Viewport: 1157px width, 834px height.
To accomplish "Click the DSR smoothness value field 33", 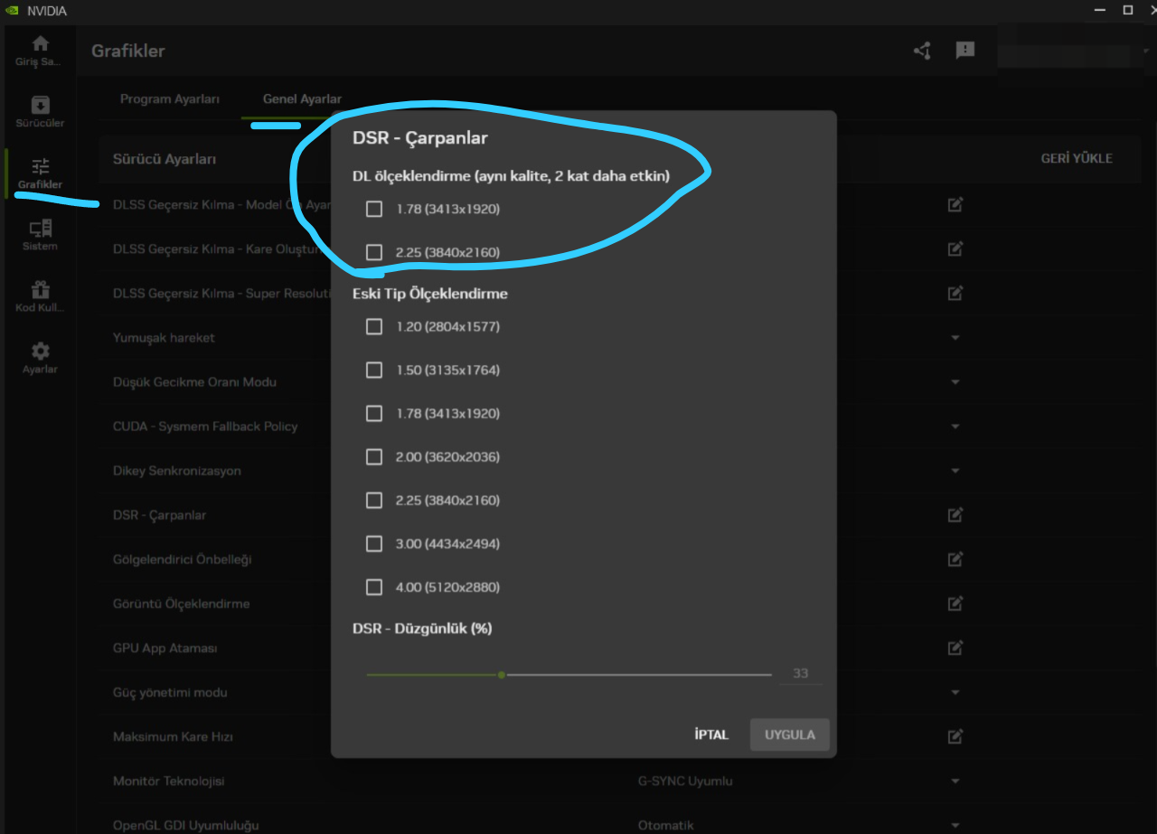I will [x=801, y=673].
